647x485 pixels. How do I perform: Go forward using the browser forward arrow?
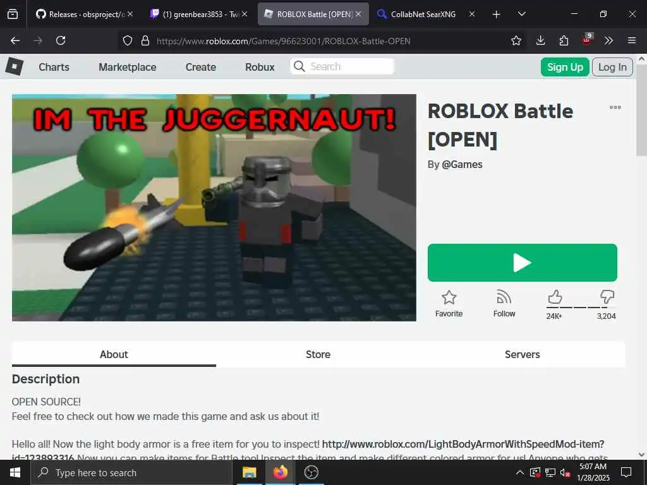pos(38,40)
